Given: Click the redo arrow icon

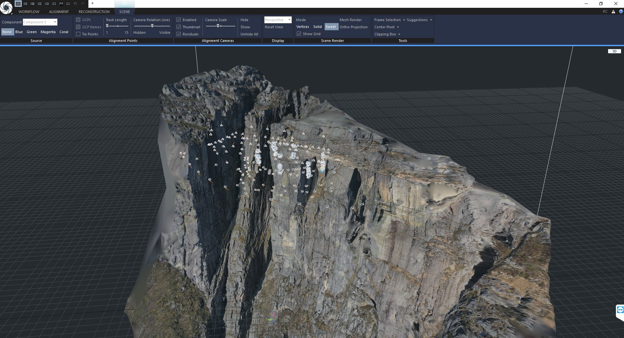Looking at the screenshot, I should click(83, 4).
